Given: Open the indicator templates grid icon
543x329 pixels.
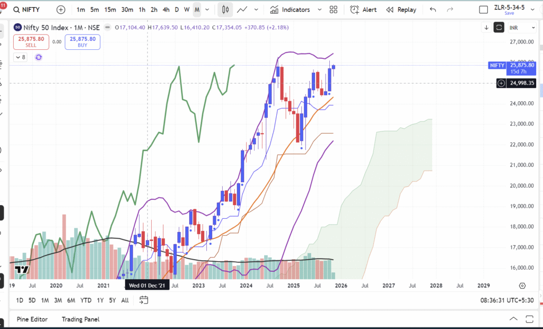Looking at the screenshot, I should (x=333, y=10).
